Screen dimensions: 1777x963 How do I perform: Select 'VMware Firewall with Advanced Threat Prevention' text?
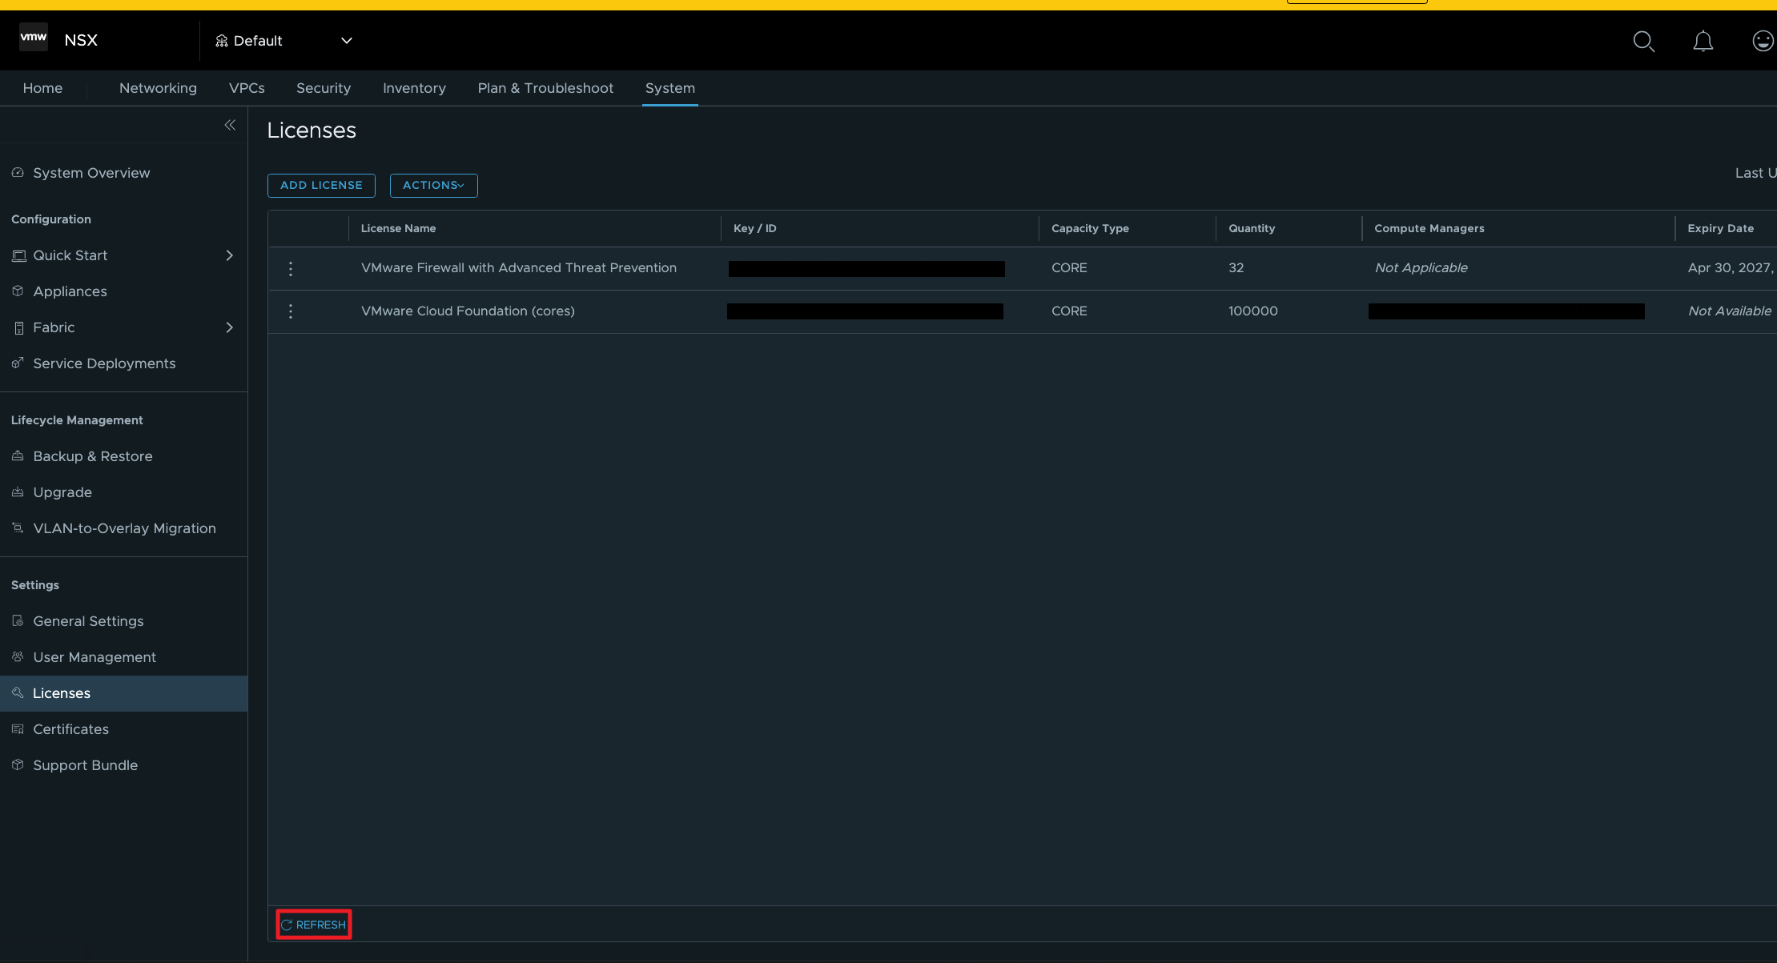519,268
